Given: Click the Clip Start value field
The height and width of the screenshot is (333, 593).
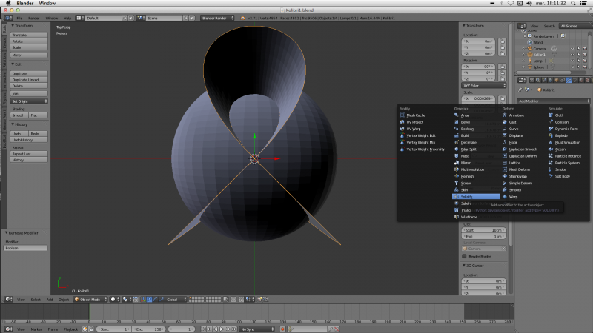Looking at the screenshot, I should click(x=483, y=230).
